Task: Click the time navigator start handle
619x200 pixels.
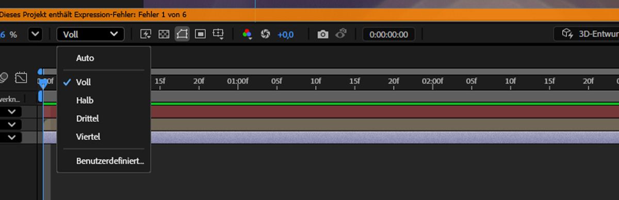Action: [41, 72]
